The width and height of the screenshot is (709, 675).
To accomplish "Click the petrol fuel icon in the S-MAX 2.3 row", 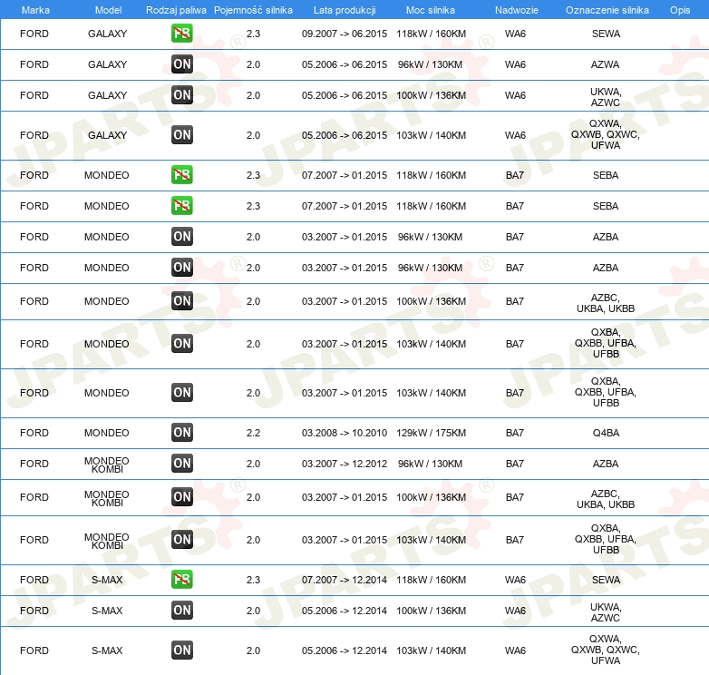I will pos(181,580).
